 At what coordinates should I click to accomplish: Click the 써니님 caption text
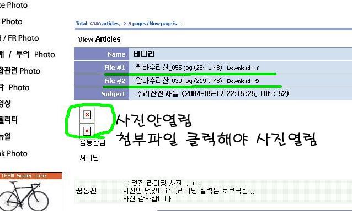click(x=89, y=158)
